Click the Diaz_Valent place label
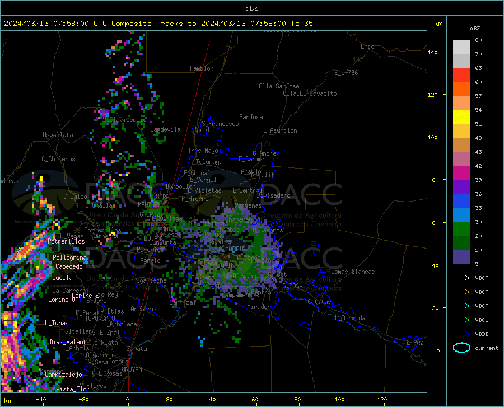Image resolution: width=504 pixels, height=407 pixels. pyautogui.click(x=68, y=342)
